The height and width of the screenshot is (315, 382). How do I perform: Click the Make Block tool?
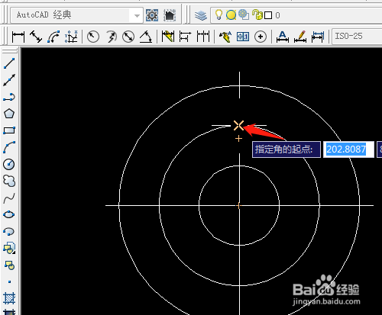(9, 265)
